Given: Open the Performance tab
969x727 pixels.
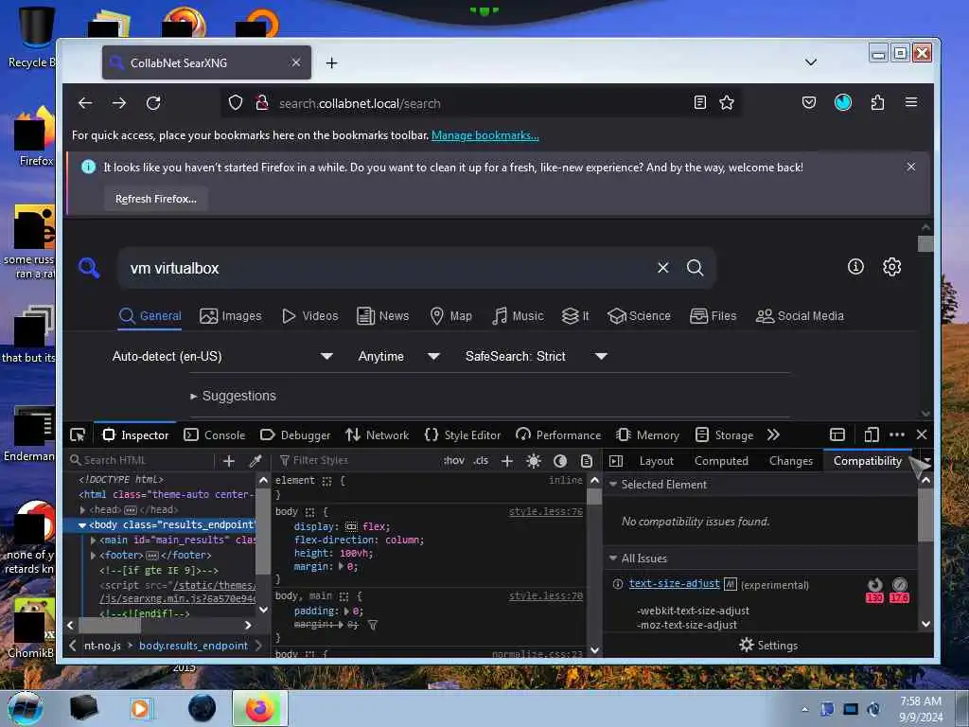Looking at the screenshot, I should tap(558, 435).
